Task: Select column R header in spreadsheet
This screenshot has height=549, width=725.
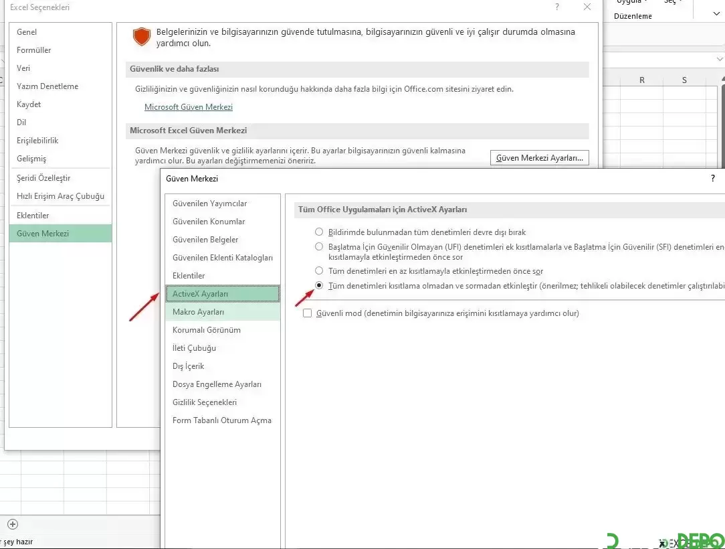Action: 642,80
